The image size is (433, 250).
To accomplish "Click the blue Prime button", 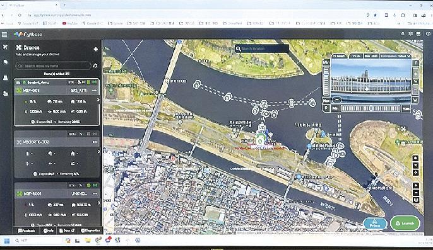I will tap(375, 224).
